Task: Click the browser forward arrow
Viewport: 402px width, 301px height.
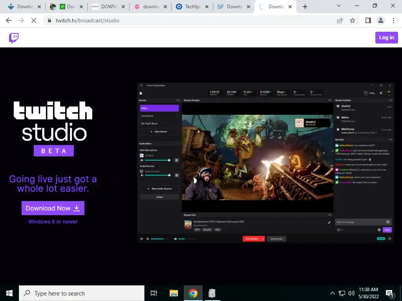Action: [x=21, y=20]
